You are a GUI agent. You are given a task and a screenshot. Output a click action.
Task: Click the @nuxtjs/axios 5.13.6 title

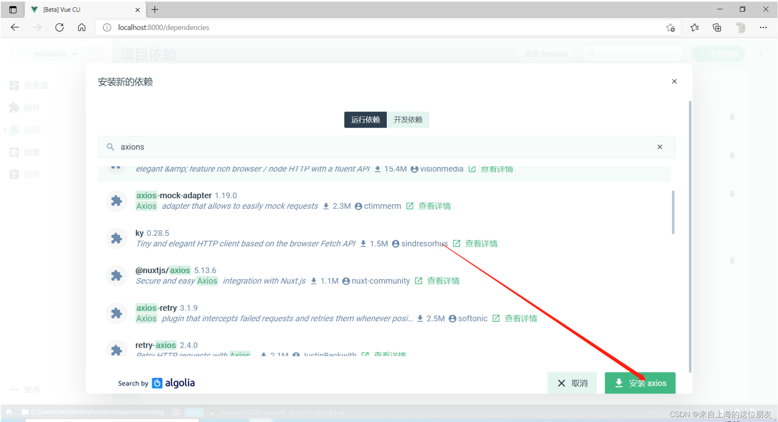click(176, 270)
